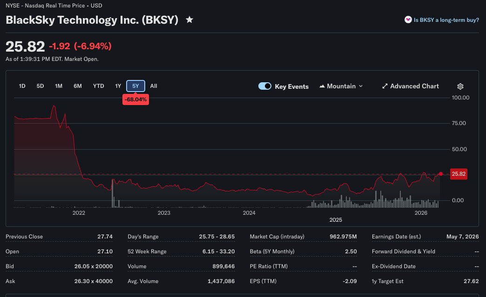Show the 1Y chart range
The image size is (486, 297).
pyautogui.click(x=118, y=86)
